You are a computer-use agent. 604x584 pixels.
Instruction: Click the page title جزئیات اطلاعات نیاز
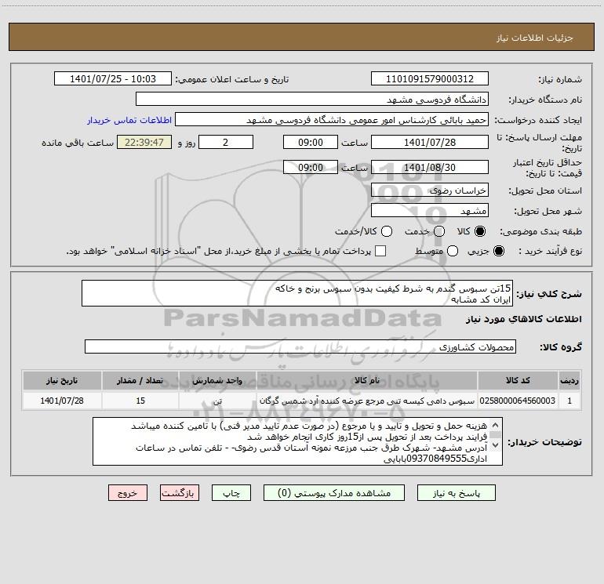(x=535, y=38)
